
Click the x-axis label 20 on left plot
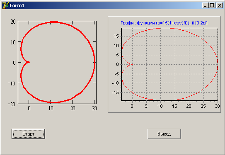[73, 108]
